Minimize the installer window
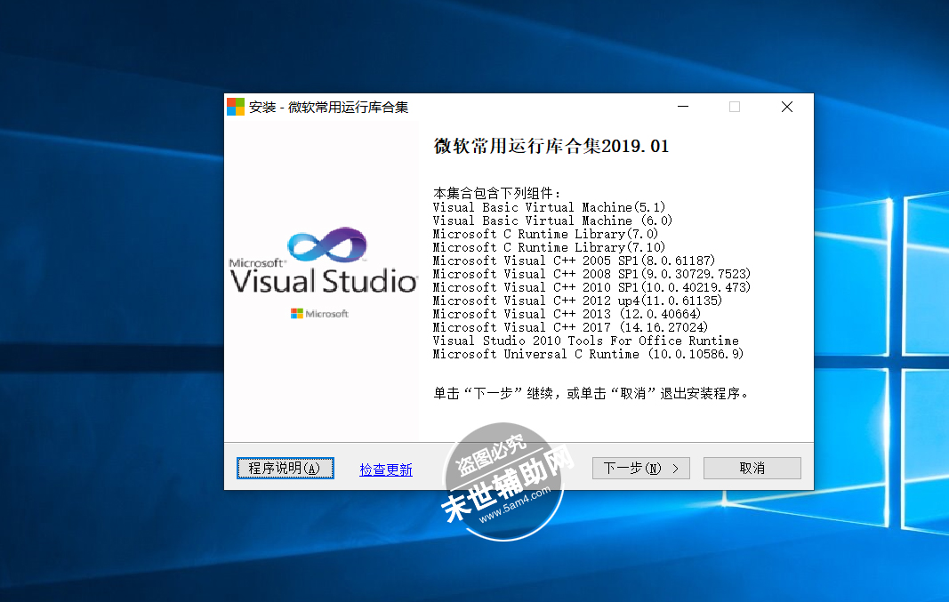The height and width of the screenshot is (602, 949). [683, 107]
